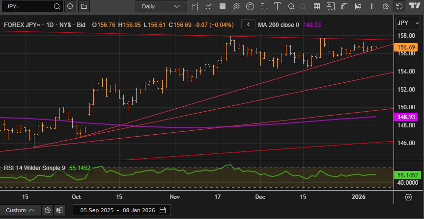Open the events 'E' circle icon
This screenshot has height=219, width=424.
(251, 6)
